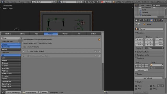The height and width of the screenshot is (94, 167).
Task: Click plus icon next to Add to Group
Action: [162, 78]
